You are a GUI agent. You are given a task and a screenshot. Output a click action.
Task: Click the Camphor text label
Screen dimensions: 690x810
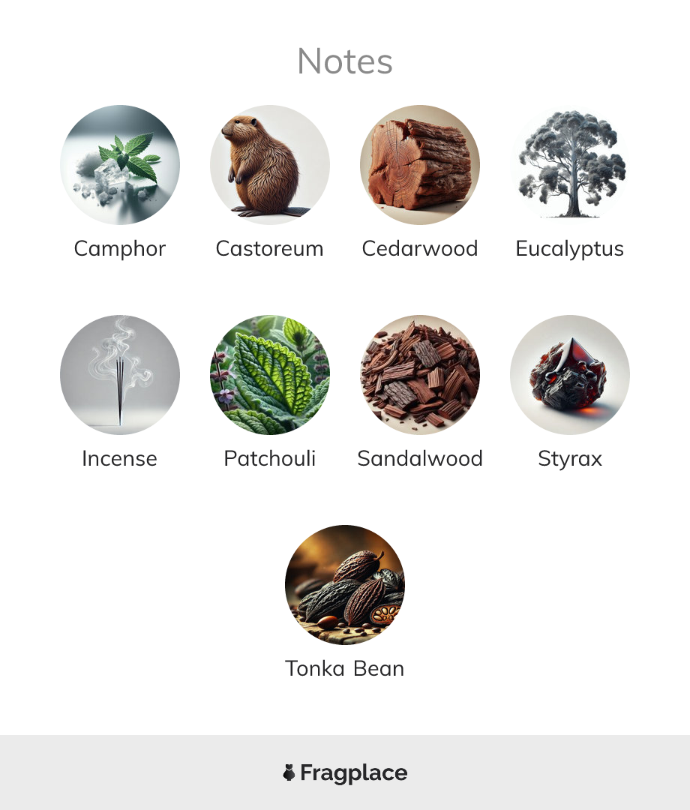click(120, 249)
